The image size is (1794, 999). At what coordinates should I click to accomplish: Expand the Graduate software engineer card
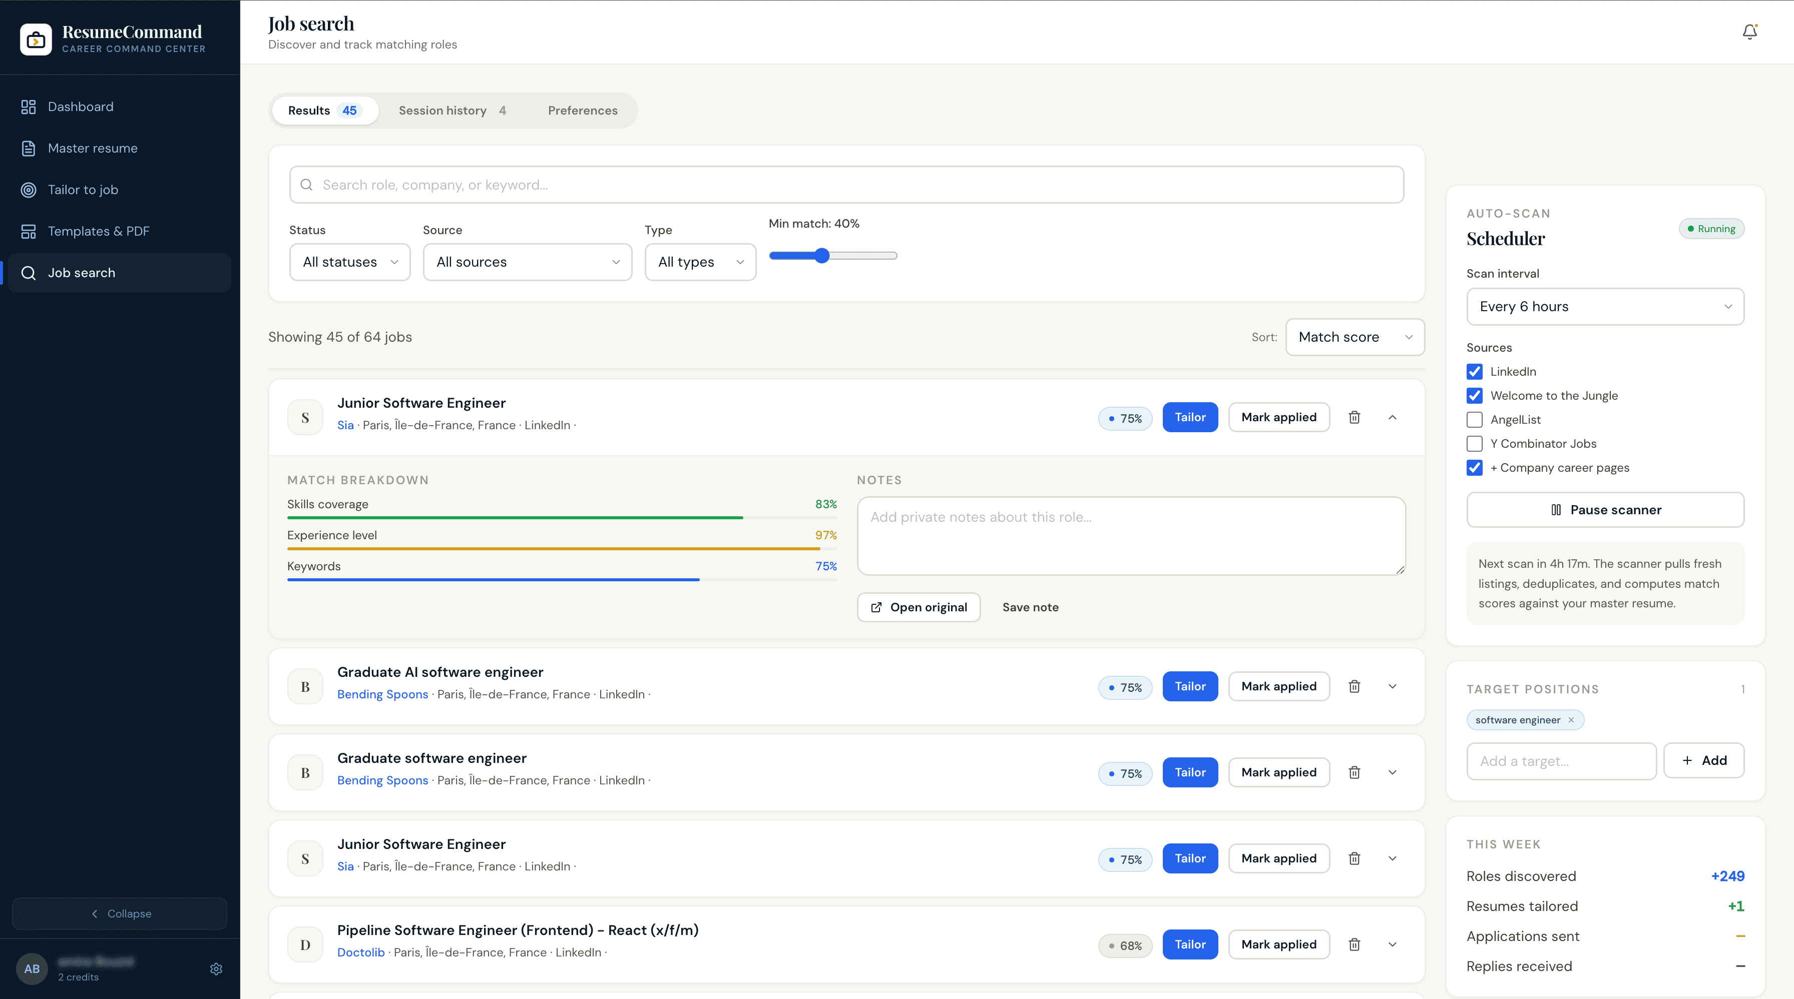1392,772
